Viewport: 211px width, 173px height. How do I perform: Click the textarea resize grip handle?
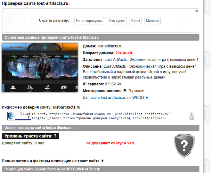(192, 119)
